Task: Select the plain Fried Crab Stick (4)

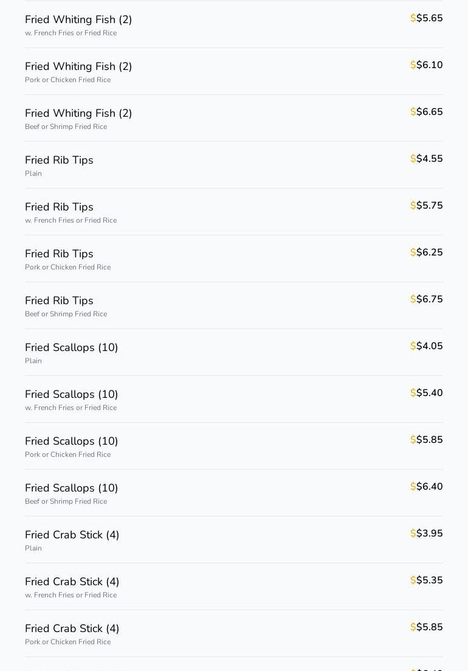Action: pos(72,535)
